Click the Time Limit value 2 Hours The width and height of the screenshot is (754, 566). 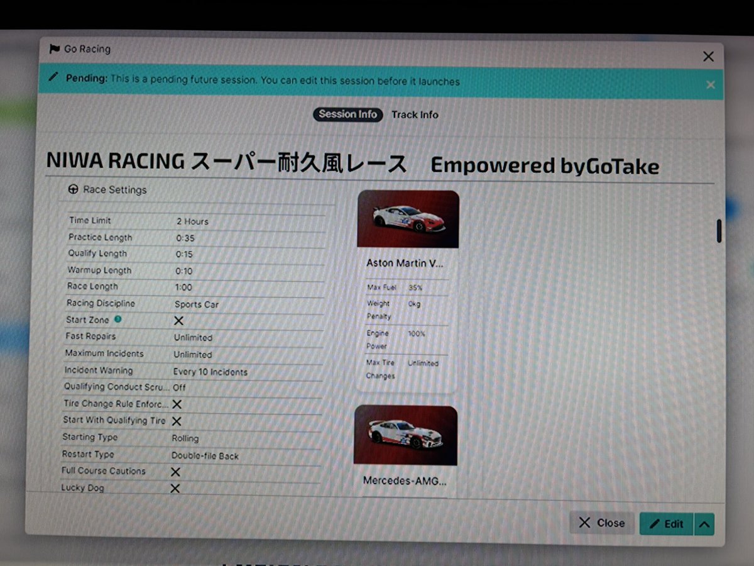192,221
